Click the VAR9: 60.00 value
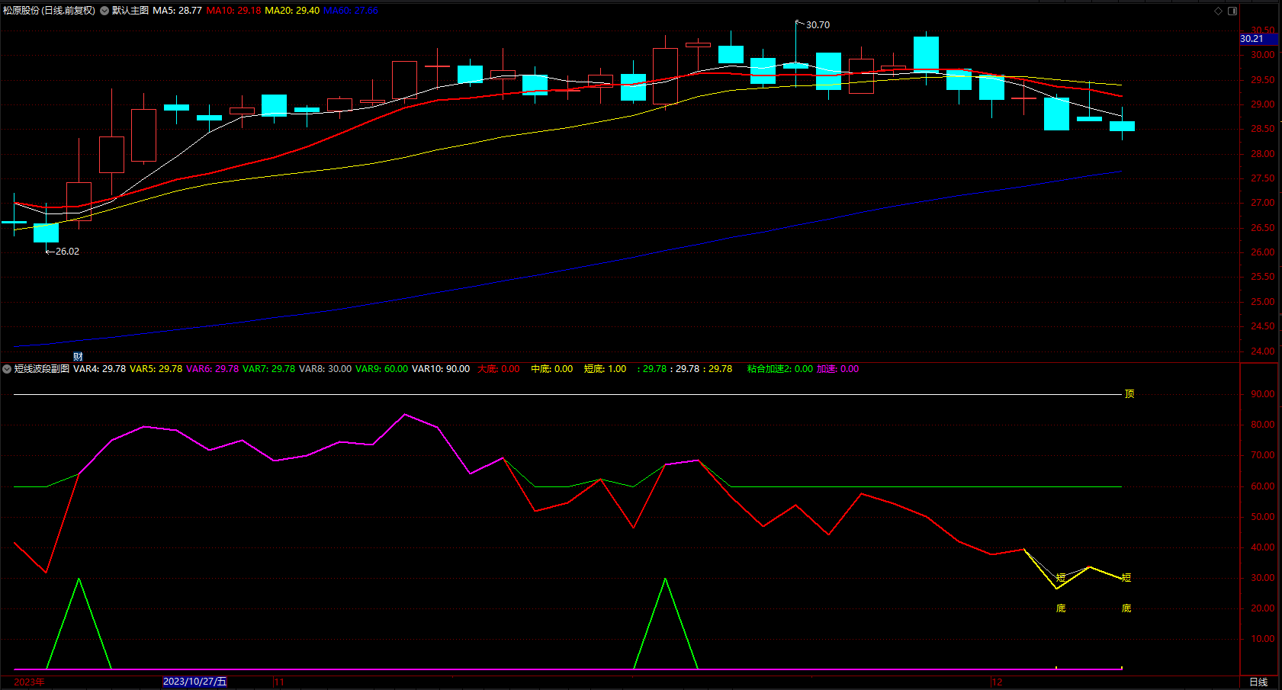The image size is (1282, 690). (382, 369)
